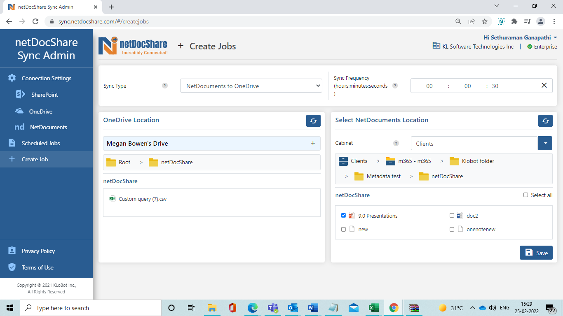This screenshot has height=316, width=563.
Task: Navigate to Metadata test folder in breadcrumb
Action: click(384, 176)
